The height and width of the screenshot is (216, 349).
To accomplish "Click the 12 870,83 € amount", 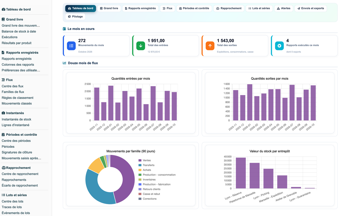I will pos(154,52).
